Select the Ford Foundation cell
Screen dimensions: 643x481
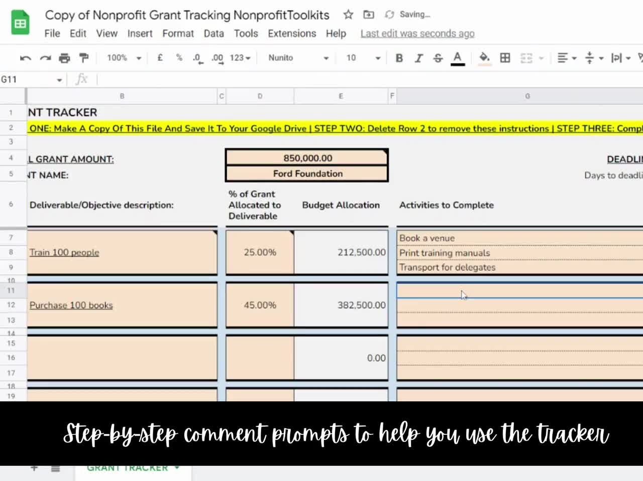click(x=307, y=174)
